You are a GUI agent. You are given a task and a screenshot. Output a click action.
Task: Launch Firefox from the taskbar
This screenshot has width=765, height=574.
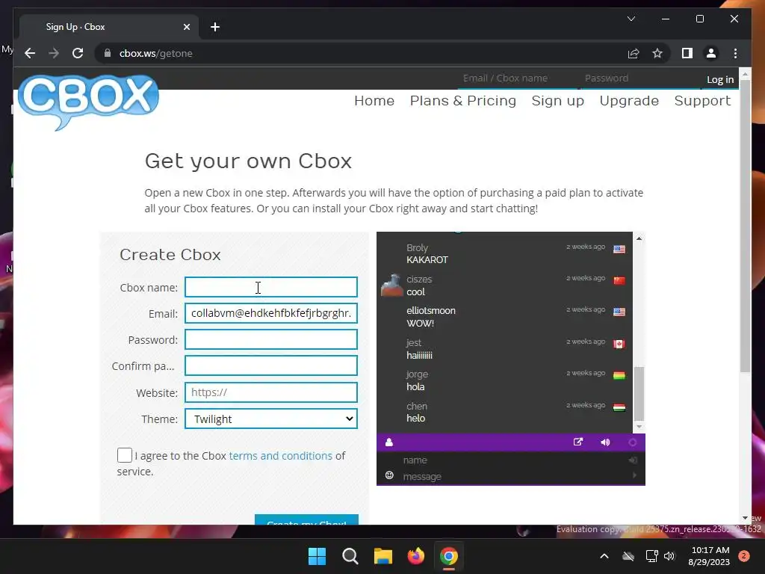(415, 556)
